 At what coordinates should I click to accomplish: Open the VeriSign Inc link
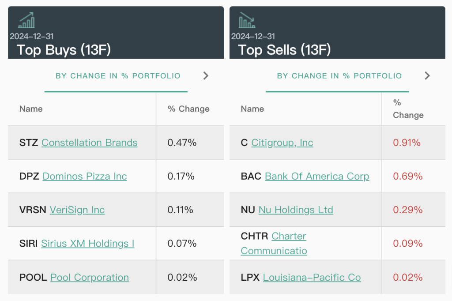pyautogui.click(x=77, y=210)
